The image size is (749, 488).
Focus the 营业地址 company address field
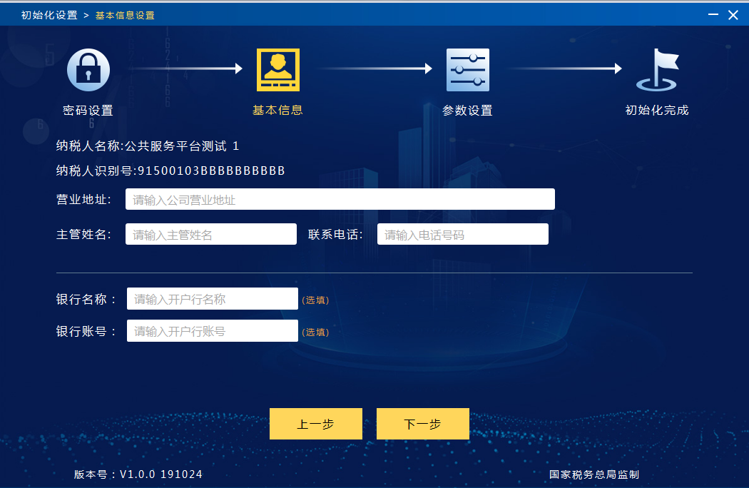pos(340,199)
